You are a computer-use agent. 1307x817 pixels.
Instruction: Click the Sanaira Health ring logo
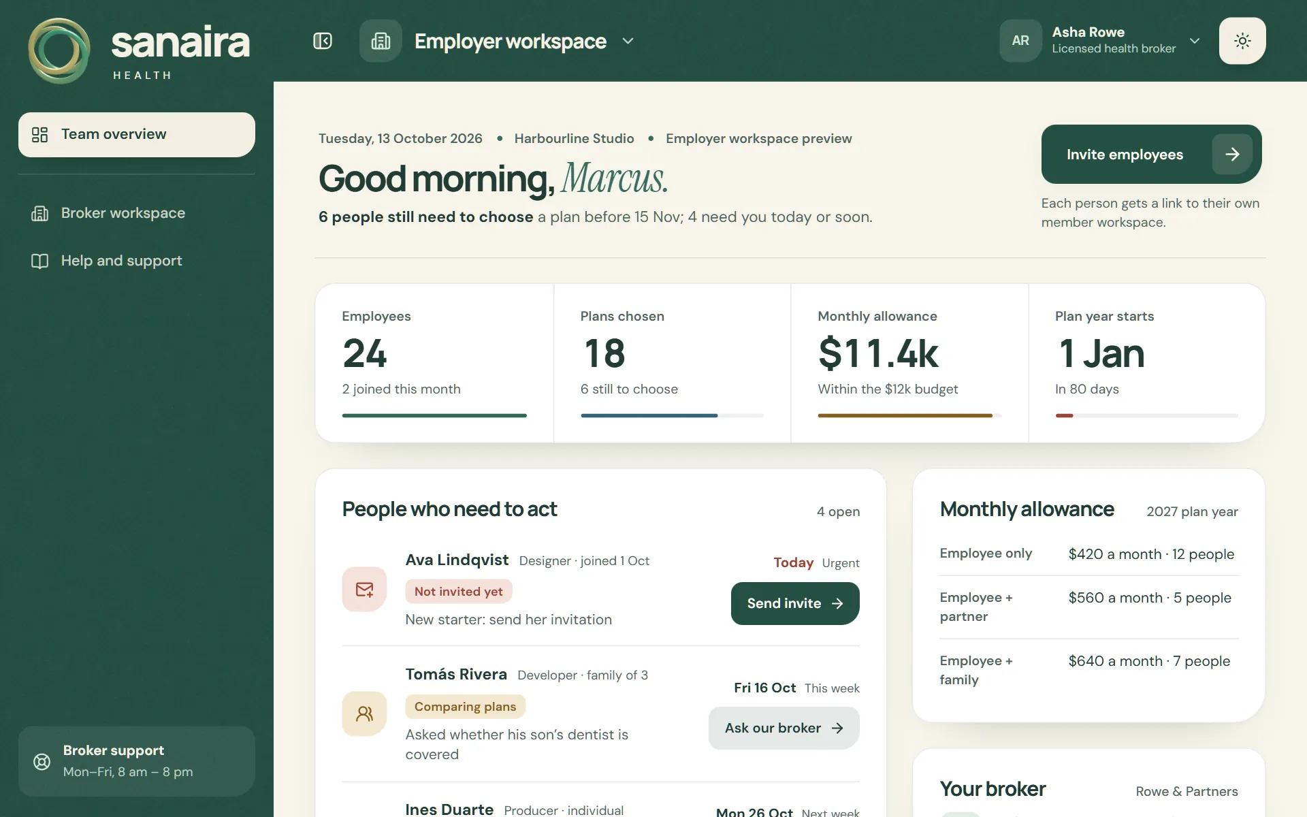tap(59, 50)
